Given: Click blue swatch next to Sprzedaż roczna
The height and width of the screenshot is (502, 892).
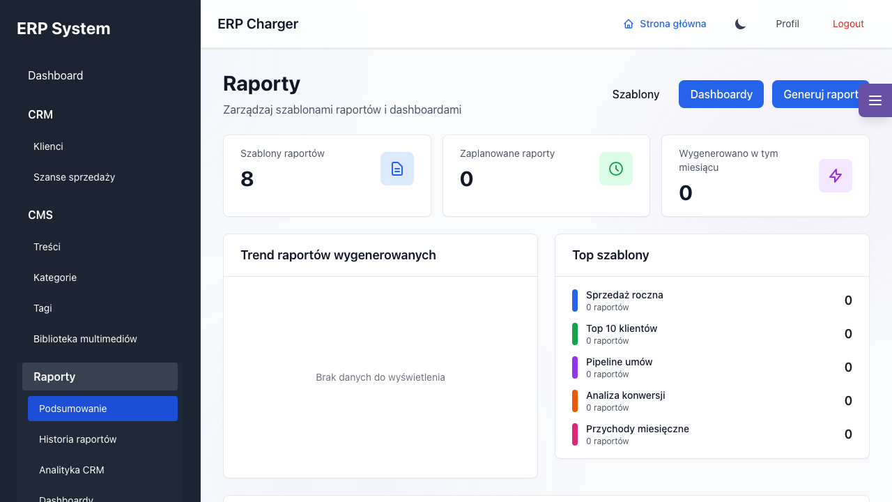Looking at the screenshot, I should pyautogui.click(x=575, y=301).
